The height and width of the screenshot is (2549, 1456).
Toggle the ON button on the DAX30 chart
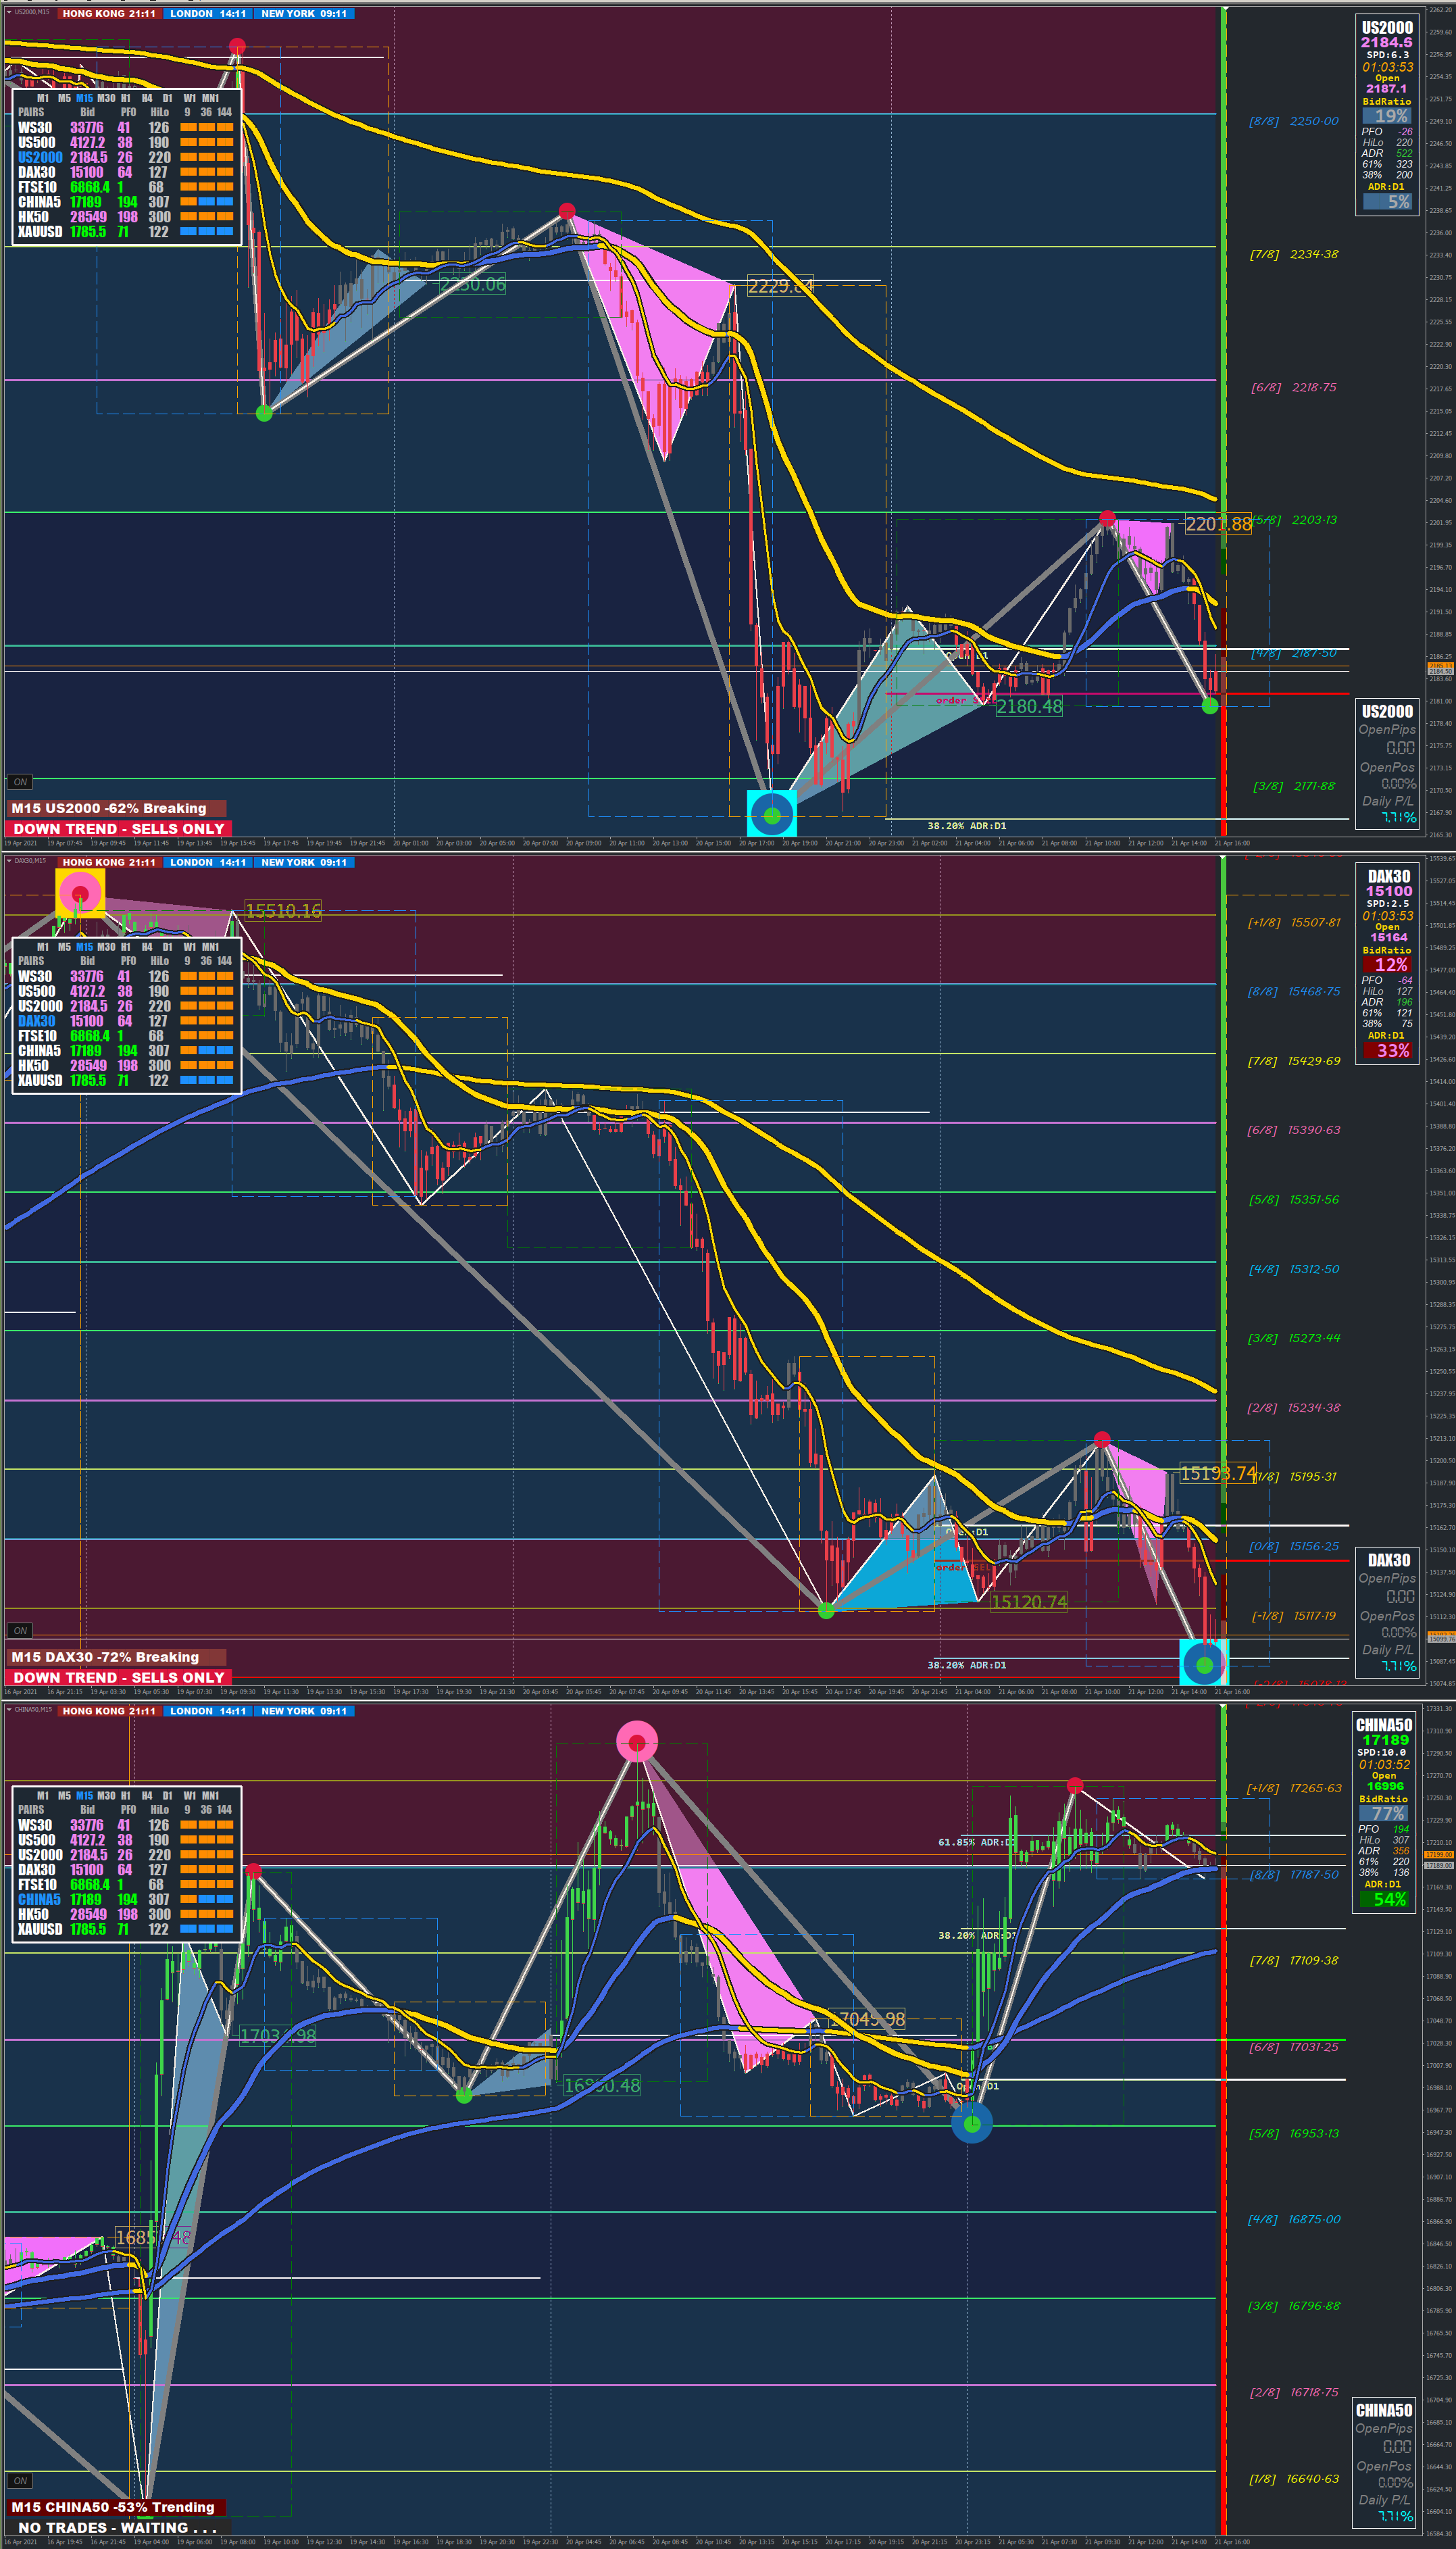click(x=20, y=1630)
